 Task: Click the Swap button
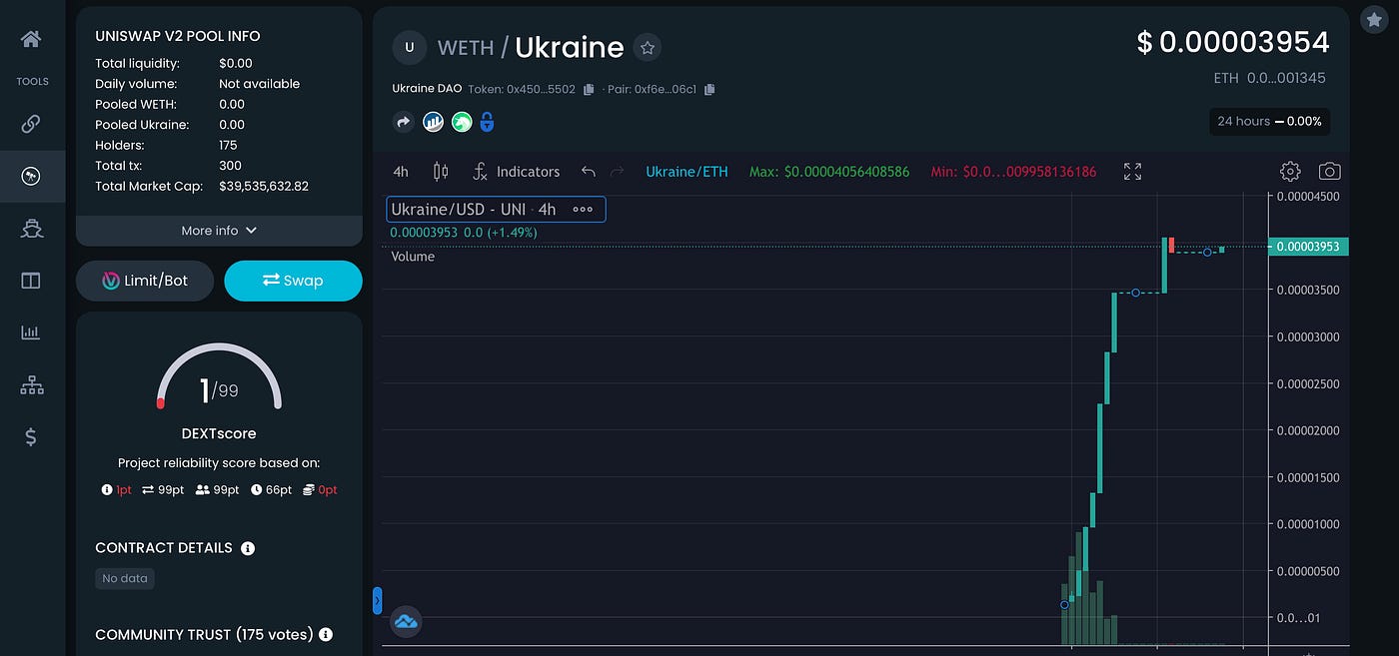click(293, 281)
